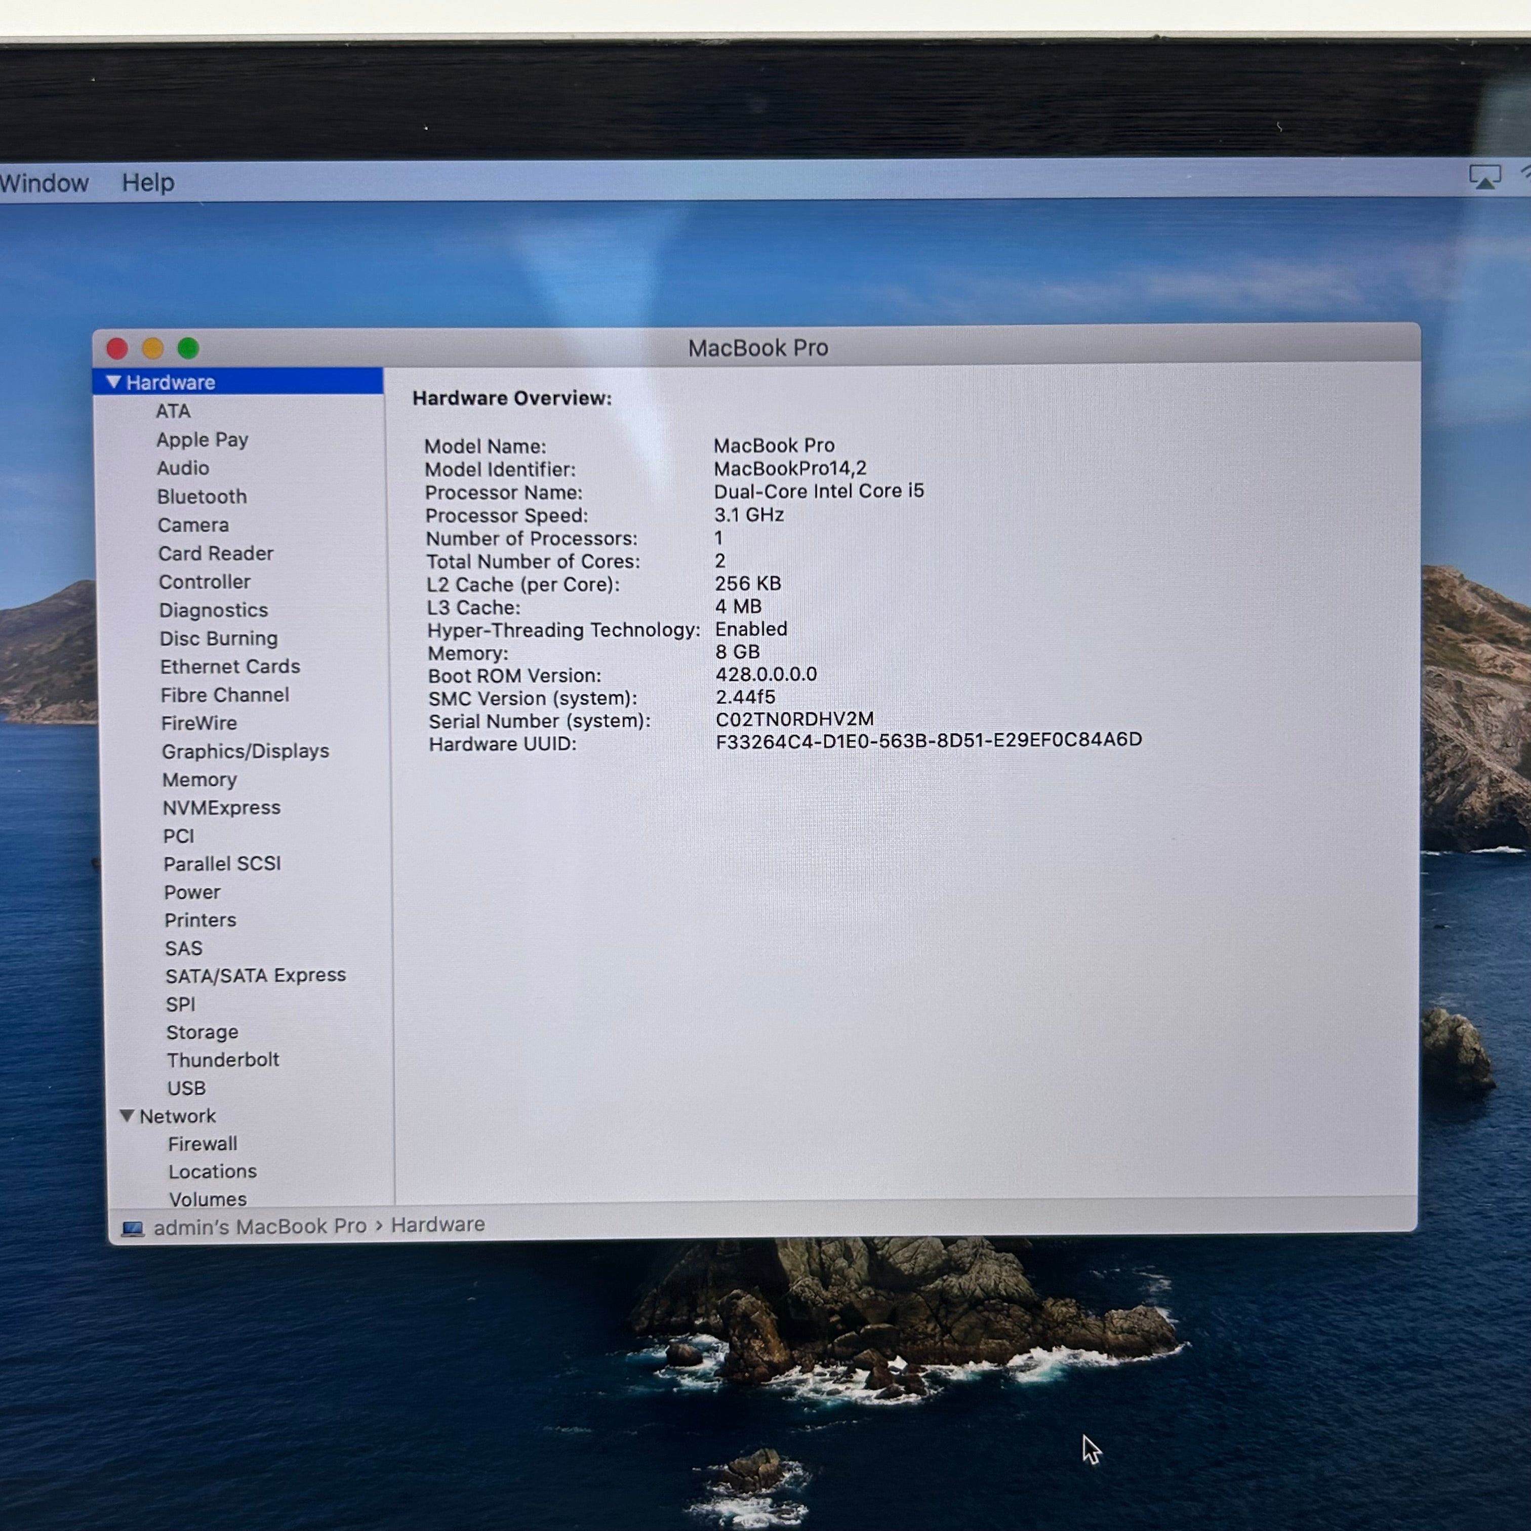Click the "4 MB" L3 cache value
The width and height of the screenshot is (1531, 1531).
[738, 606]
